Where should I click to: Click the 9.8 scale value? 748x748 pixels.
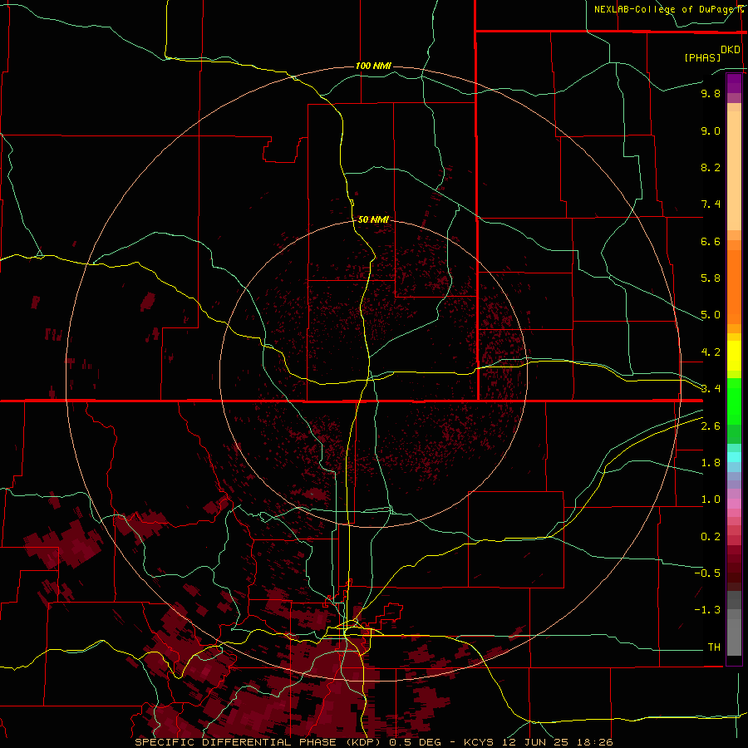pos(711,93)
